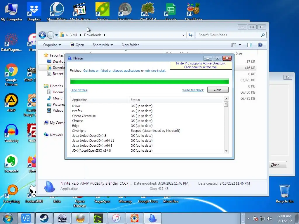Click Ninite list scrollbar up arrow
The height and width of the screenshot is (224, 299).
pyautogui.click(x=226, y=99)
